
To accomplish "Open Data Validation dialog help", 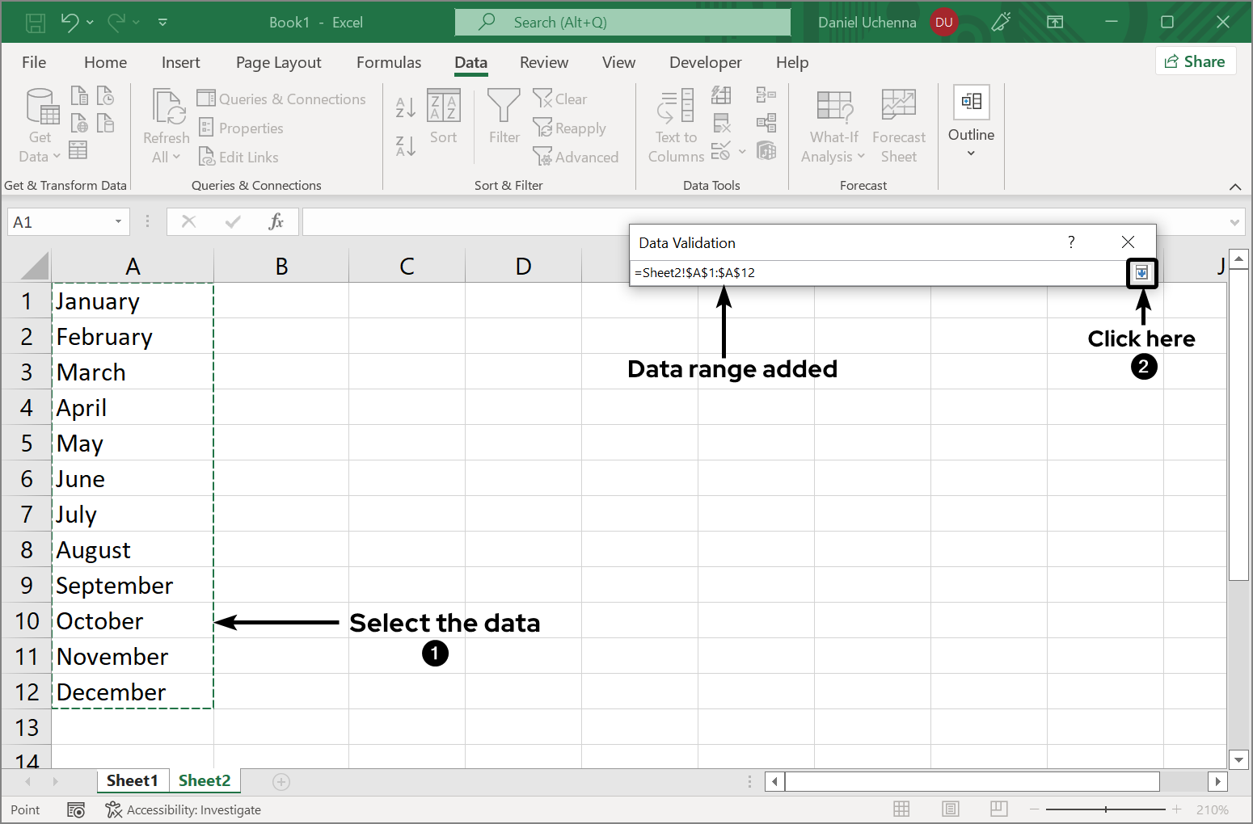I will pos(1071,242).
